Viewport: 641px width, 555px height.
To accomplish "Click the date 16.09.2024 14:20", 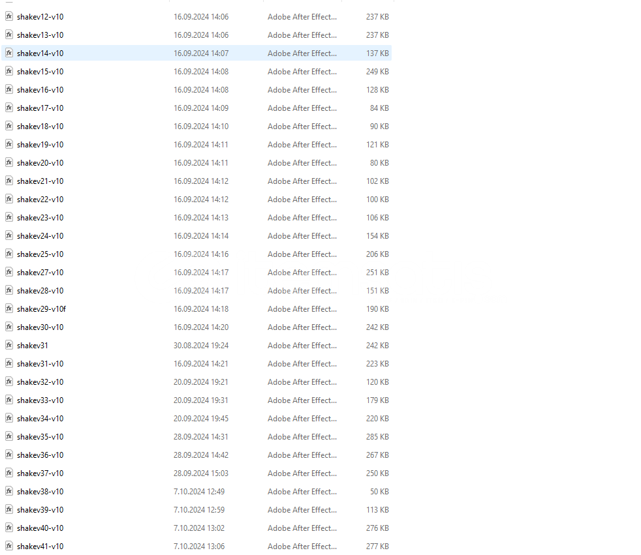I will (201, 327).
